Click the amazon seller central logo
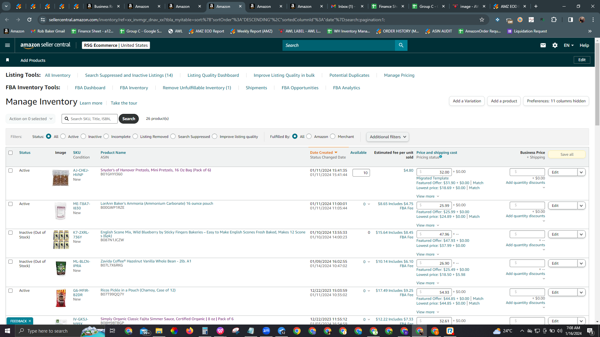This screenshot has width=600, height=337. pyautogui.click(x=45, y=45)
